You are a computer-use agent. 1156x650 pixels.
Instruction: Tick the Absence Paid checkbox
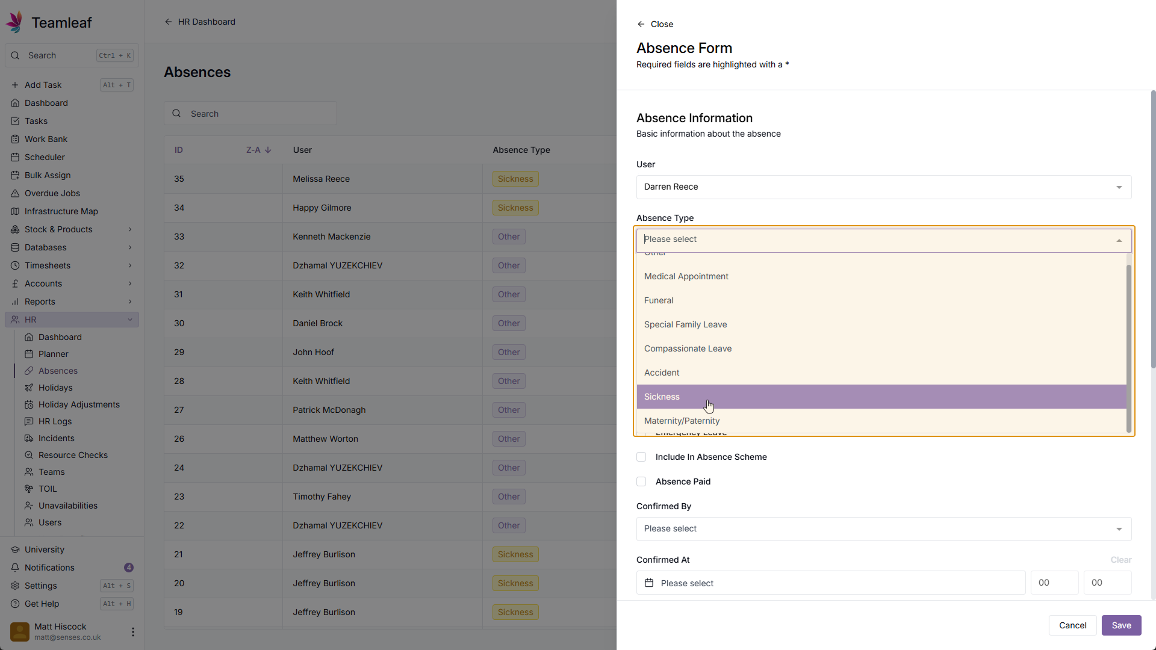click(641, 481)
